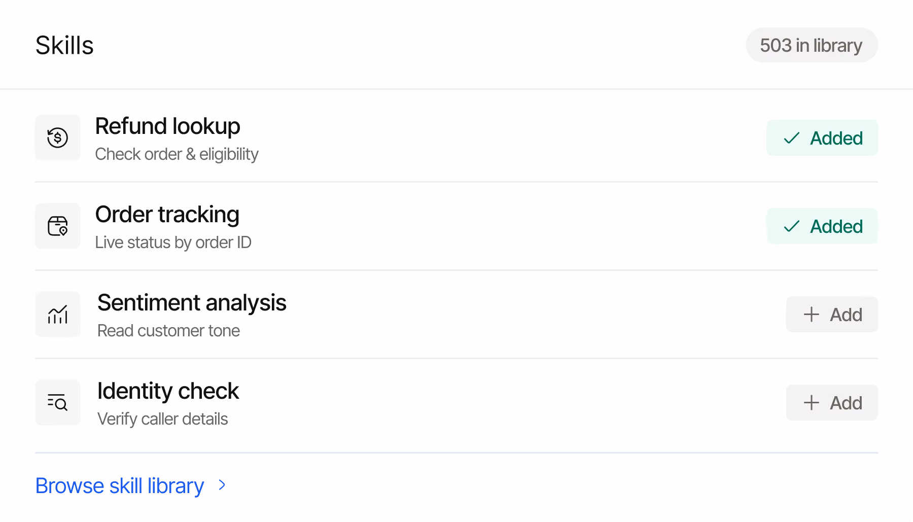Image resolution: width=913 pixels, height=522 pixels.
Task: Click the Skills panel heading
Action: tap(64, 45)
